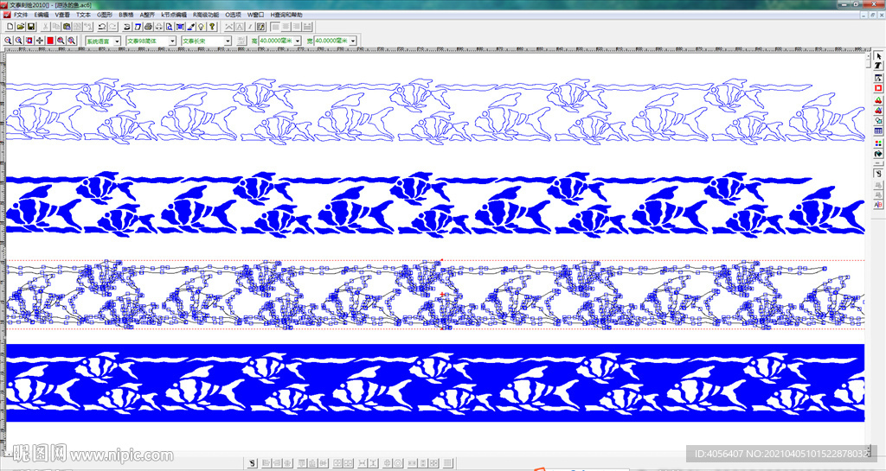Click the Undo arrow icon
The height and width of the screenshot is (471, 886).
coord(102,28)
